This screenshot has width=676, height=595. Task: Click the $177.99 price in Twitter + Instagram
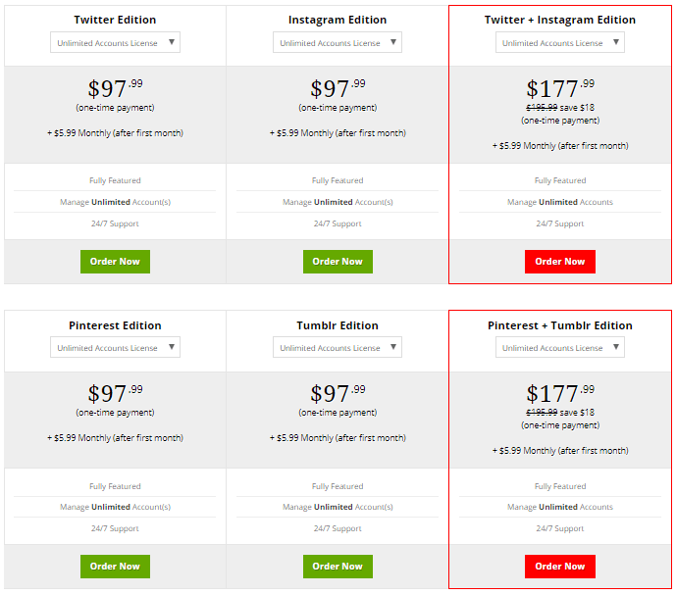tap(559, 90)
